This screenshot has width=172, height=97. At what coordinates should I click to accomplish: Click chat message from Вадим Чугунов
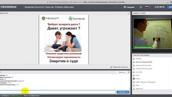pos(6,77)
